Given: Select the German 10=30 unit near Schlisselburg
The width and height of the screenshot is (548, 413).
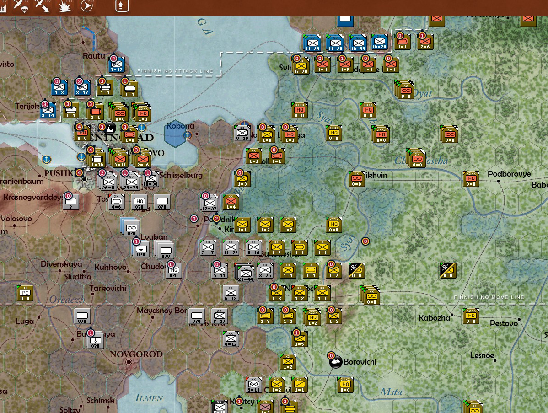Looking at the screenshot, I should coord(150,179).
